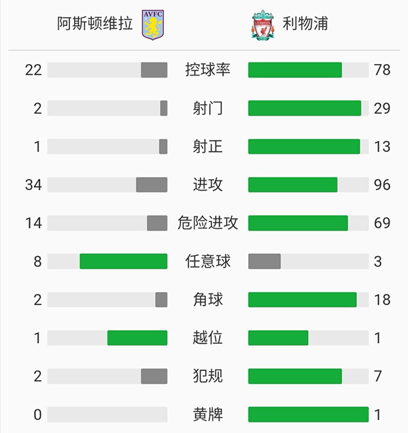This screenshot has height=433, width=408.
Task: Click the Liverpool club crest
Action: 263,25
